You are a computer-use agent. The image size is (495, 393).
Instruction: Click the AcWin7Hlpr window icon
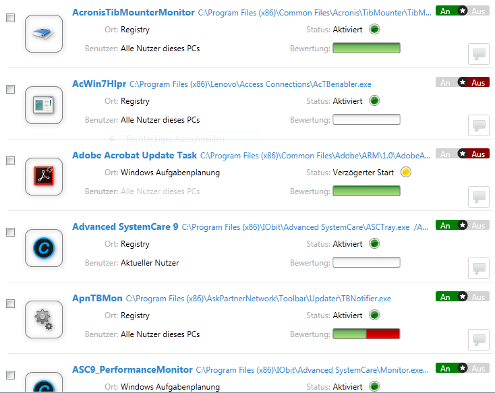point(44,105)
